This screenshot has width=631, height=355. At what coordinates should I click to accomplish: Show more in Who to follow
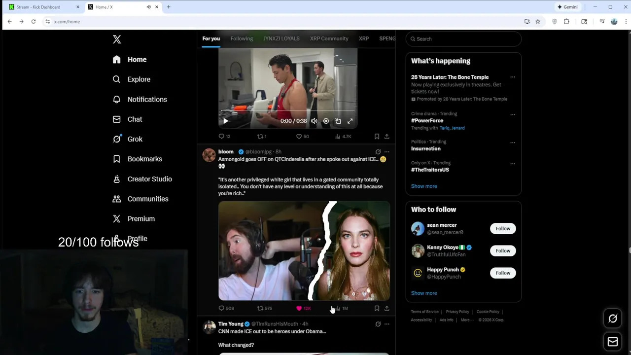tap(424, 293)
